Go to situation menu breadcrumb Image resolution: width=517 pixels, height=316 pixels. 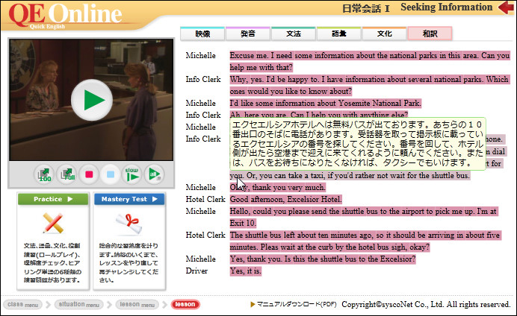pos(78,305)
